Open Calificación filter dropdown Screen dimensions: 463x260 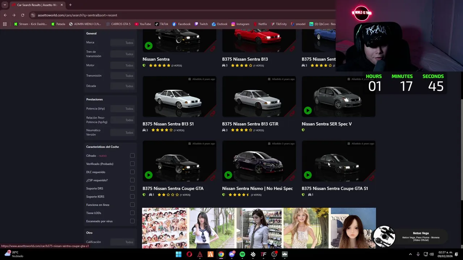click(122, 242)
